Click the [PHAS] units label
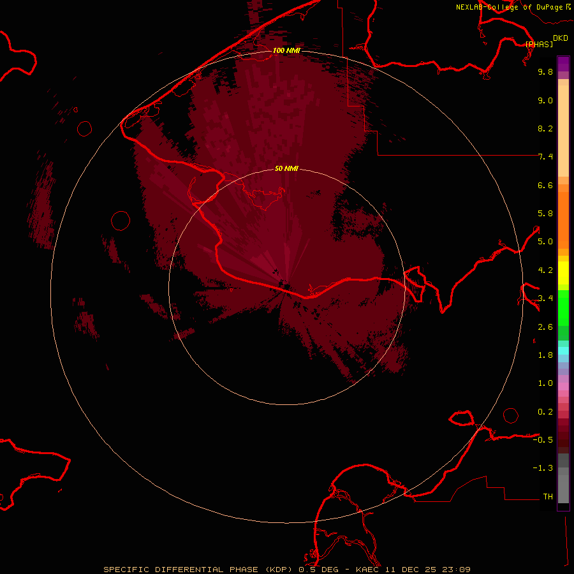 (539, 44)
